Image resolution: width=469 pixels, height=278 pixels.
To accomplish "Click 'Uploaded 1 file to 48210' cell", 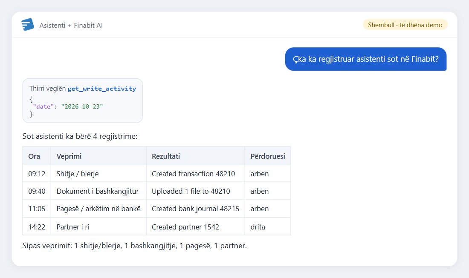I will [195, 191].
